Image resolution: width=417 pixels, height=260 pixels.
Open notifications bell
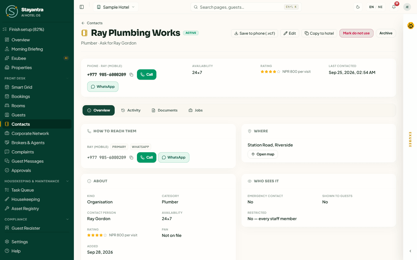coord(394,7)
